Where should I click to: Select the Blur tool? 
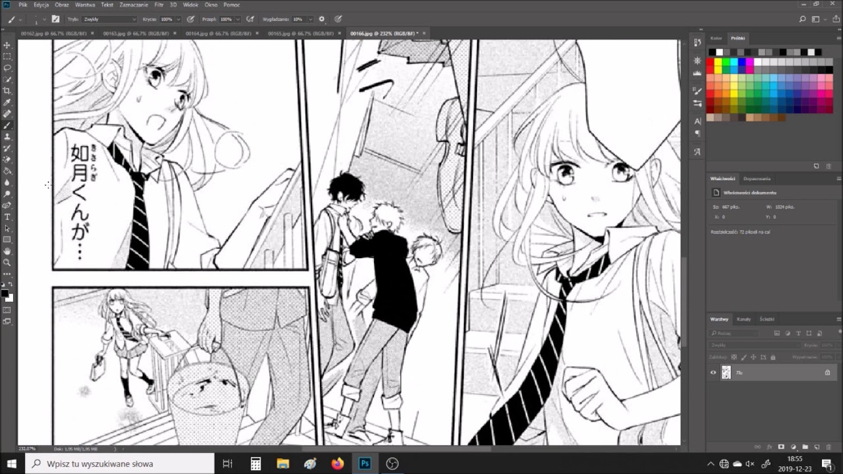pyautogui.click(x=7, y=182)
